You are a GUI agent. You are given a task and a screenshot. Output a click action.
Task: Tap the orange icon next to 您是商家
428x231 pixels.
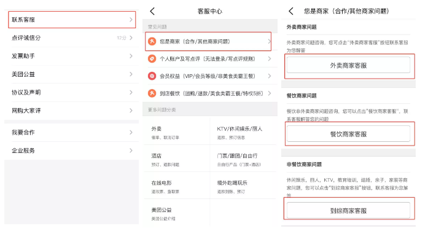click(x=152, y=42)
